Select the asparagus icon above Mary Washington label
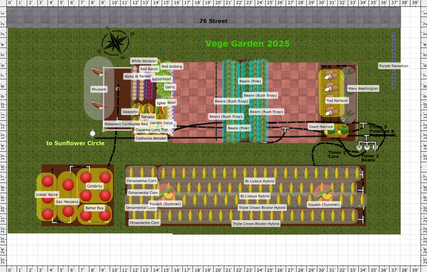Viewport: 427px width, 272px height. [x=348, y=74]
